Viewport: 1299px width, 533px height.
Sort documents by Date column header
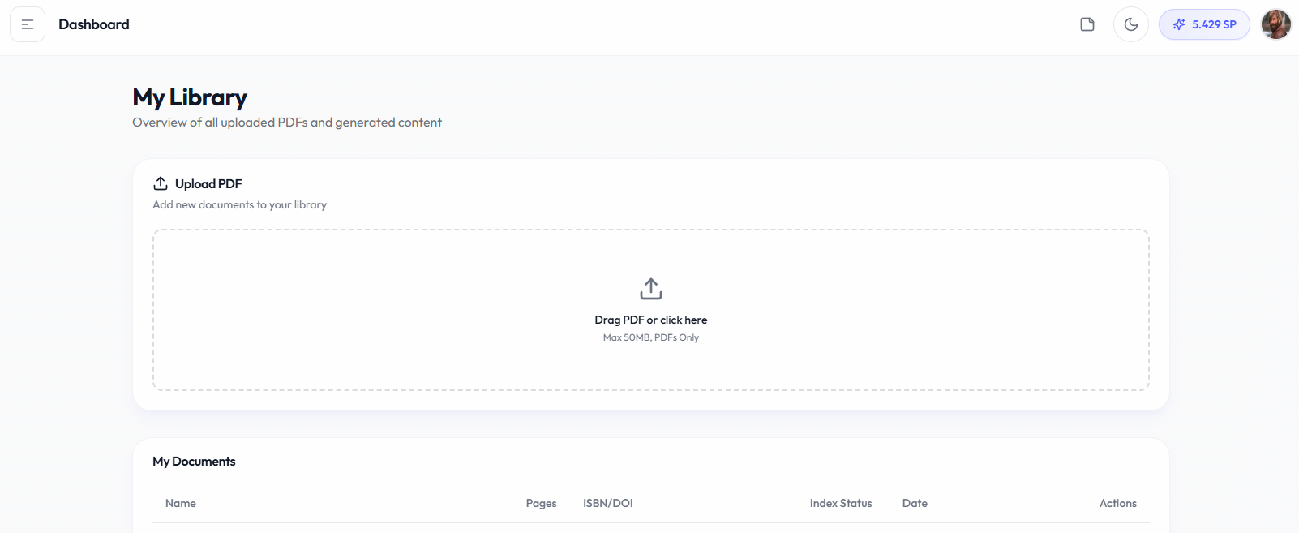click(915, 503)
